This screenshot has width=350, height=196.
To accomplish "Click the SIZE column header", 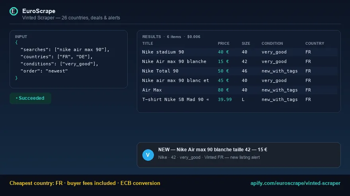I will pos(246,44).
